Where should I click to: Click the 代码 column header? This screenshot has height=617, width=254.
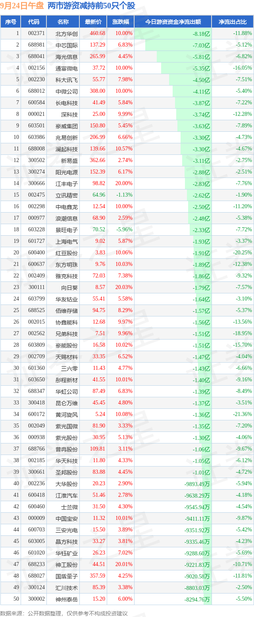pyautogui.click(x=34, y=22)
